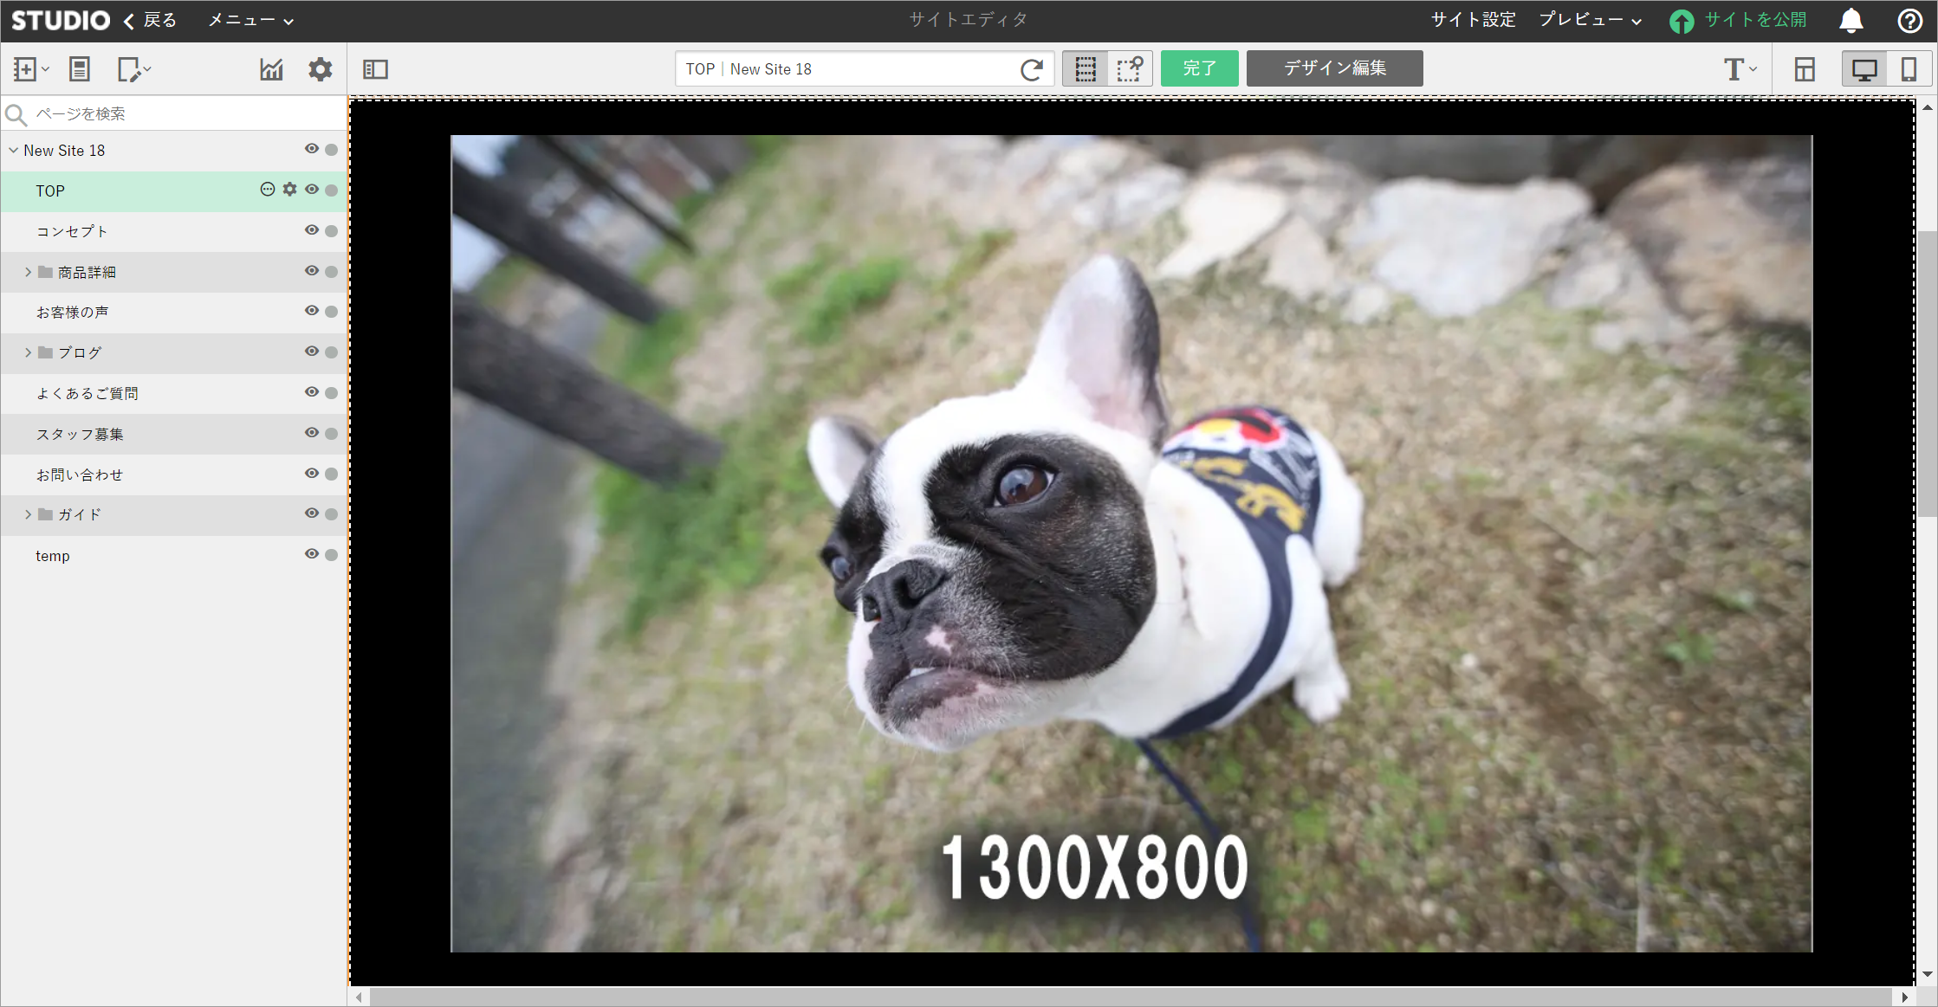The height and width of the screenshot is (1007, 1938).
Task: Open the プレビュー dropdown
Action: tap(1590, 20)
